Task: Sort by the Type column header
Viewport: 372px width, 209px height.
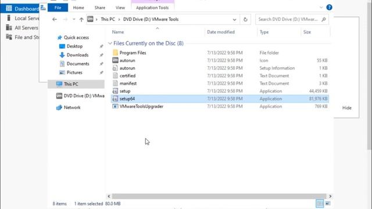Action: pyautogui.click(x=264, y=32)
